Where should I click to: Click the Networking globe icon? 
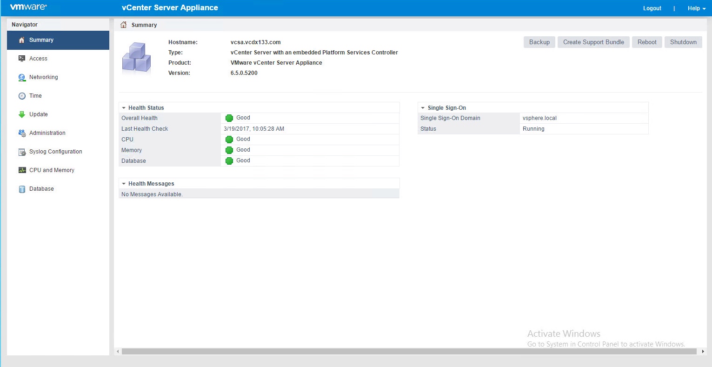22,77
